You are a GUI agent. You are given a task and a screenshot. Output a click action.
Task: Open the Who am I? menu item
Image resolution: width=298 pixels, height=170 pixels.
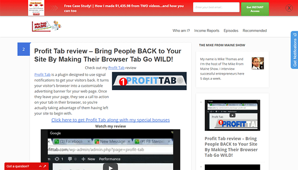(181, 31)
